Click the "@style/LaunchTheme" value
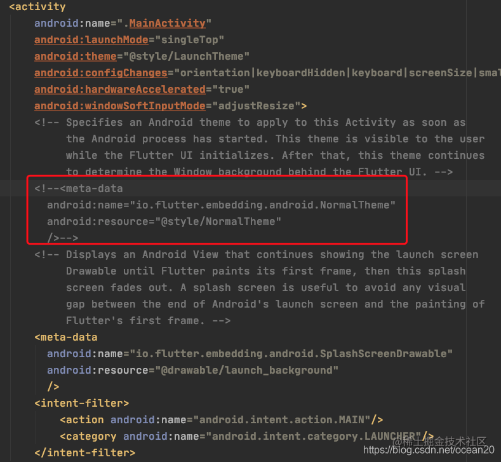The image size is (501, 462). point(186,57)
